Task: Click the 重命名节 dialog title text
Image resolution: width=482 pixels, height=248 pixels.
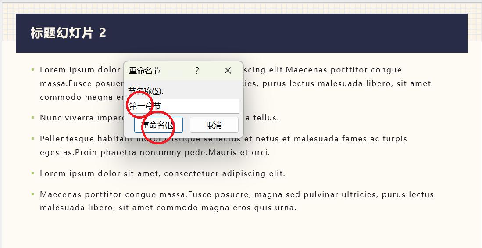Action: click(x=145, y=71)
